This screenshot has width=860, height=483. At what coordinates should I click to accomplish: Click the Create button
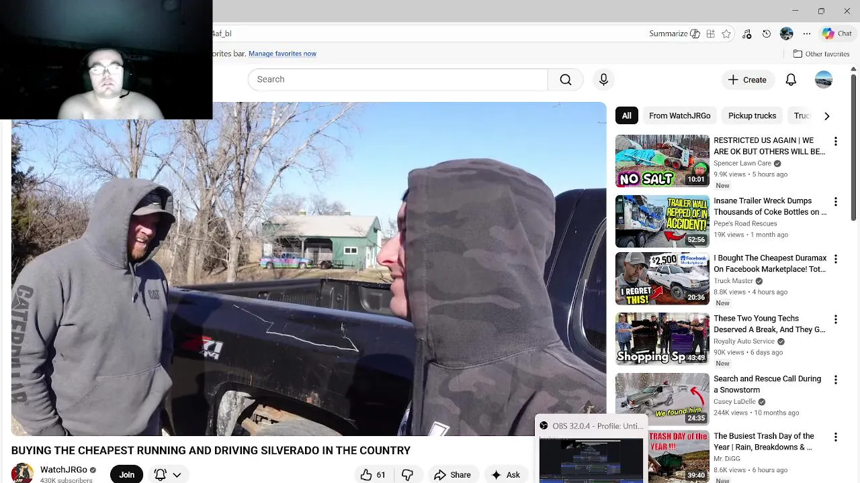[x=747, y=80]
